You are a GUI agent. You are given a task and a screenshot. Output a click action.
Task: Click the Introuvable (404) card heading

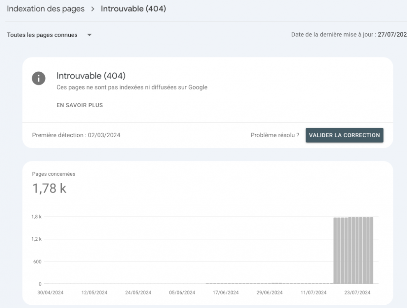[91, 76]
